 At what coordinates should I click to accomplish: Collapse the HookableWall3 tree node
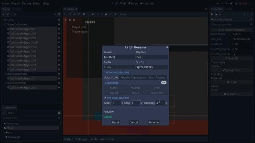(x=4, y=74)
